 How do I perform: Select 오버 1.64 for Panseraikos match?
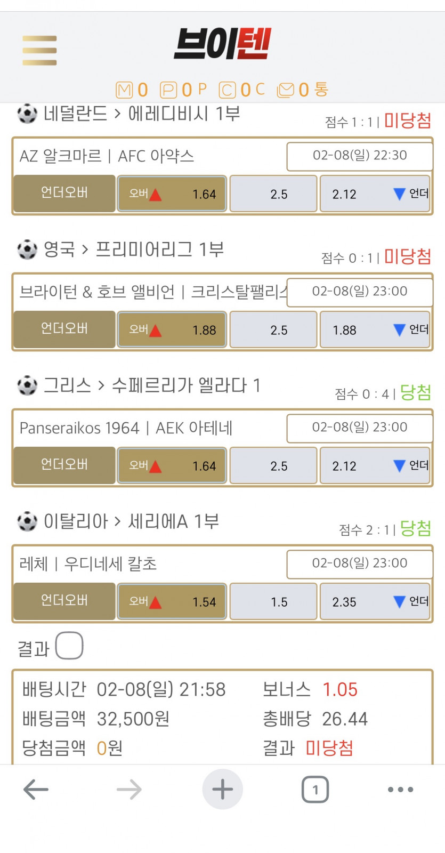click(x=172, y=465)
